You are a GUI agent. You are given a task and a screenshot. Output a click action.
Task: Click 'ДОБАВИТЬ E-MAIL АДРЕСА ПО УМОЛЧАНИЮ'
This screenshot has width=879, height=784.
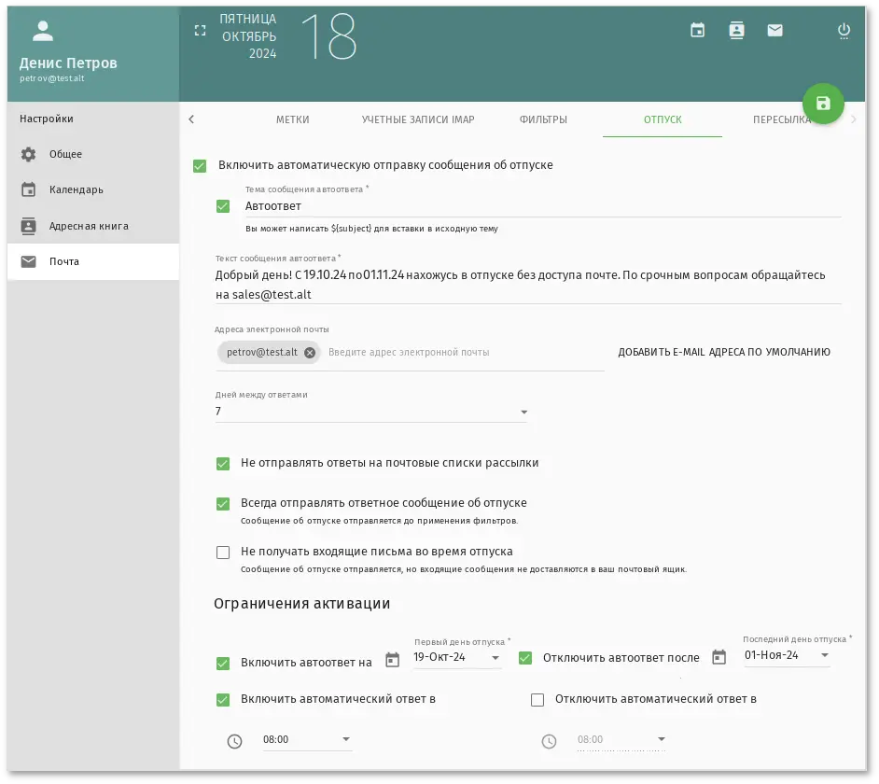point(724,352)
